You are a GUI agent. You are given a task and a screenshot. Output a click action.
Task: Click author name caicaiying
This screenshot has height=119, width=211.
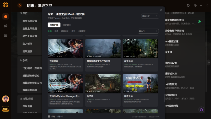[90, 64]
